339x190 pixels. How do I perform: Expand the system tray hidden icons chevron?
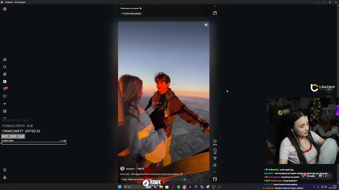point(314,187)
